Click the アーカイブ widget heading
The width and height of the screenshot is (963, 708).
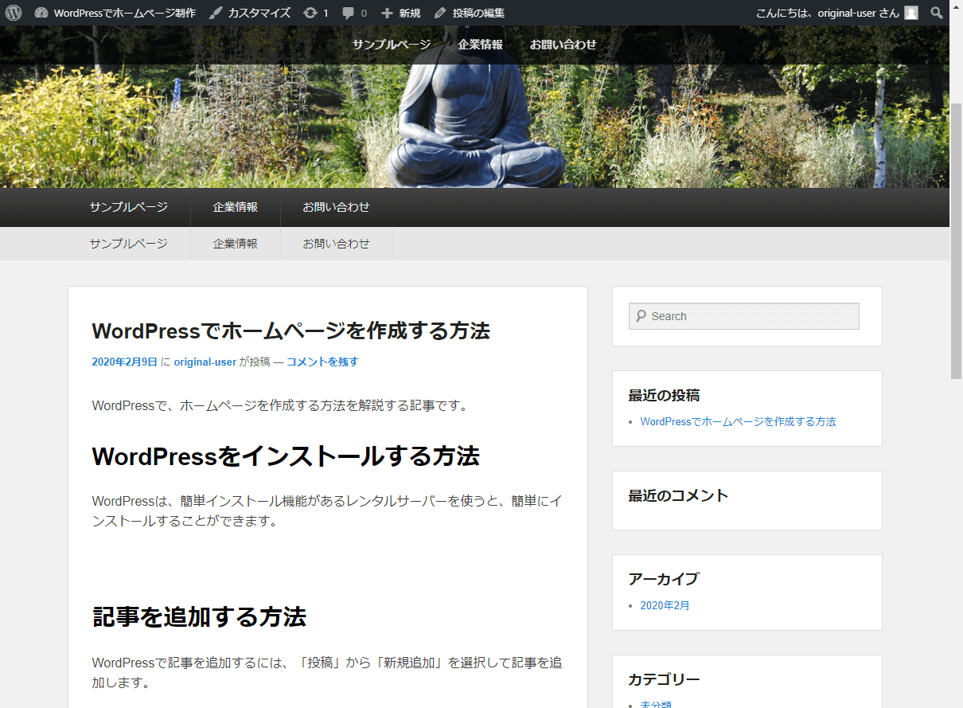663,579
